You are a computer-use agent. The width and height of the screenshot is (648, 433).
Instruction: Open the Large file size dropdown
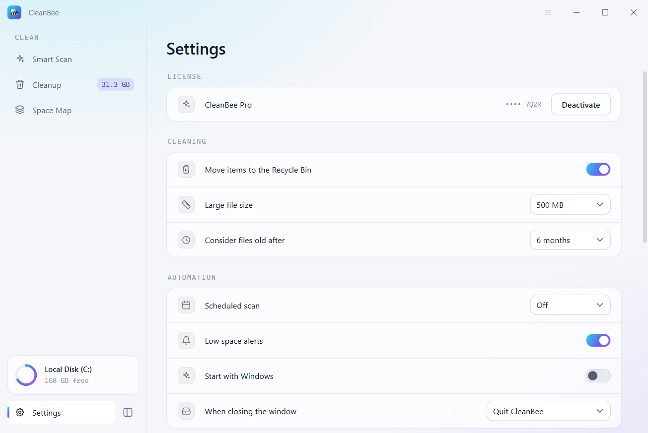[570, 205]
